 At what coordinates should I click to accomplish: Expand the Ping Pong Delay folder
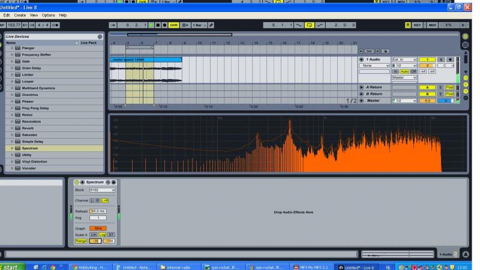pos(12,108)
